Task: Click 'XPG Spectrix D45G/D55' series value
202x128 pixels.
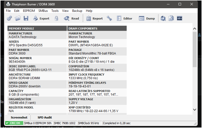Action: [x=26, y=45]
